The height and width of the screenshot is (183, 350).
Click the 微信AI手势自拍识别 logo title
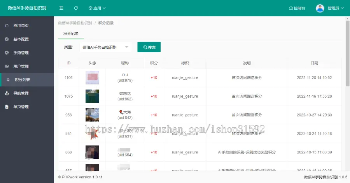pos(27,8)
